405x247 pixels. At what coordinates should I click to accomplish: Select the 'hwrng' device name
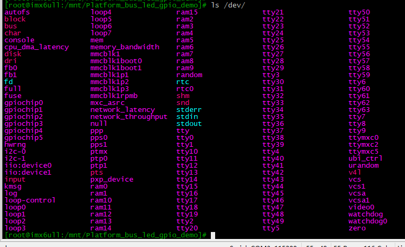coord(15,145)
